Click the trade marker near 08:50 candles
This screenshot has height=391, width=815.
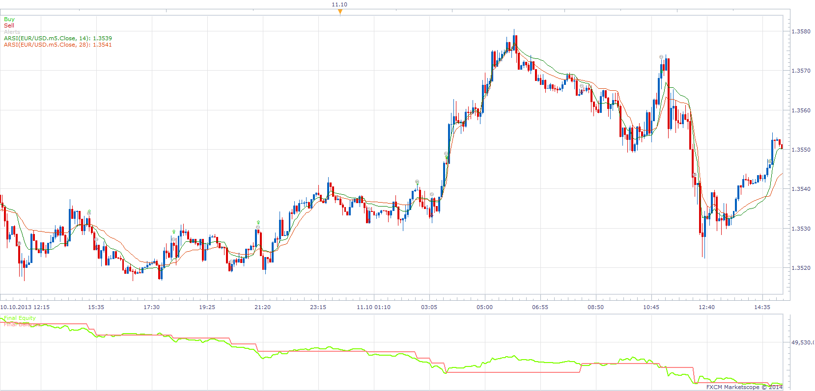(582, 86)
